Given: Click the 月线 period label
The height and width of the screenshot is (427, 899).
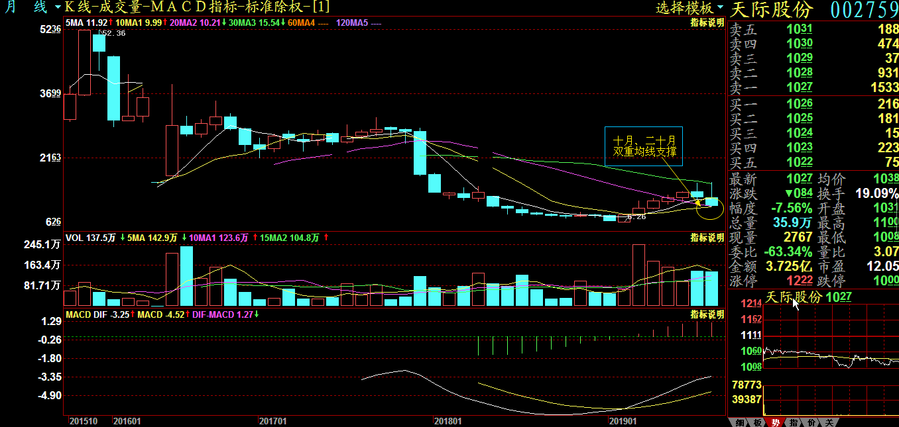Looking at the screenshot, I should coord(27,8).
